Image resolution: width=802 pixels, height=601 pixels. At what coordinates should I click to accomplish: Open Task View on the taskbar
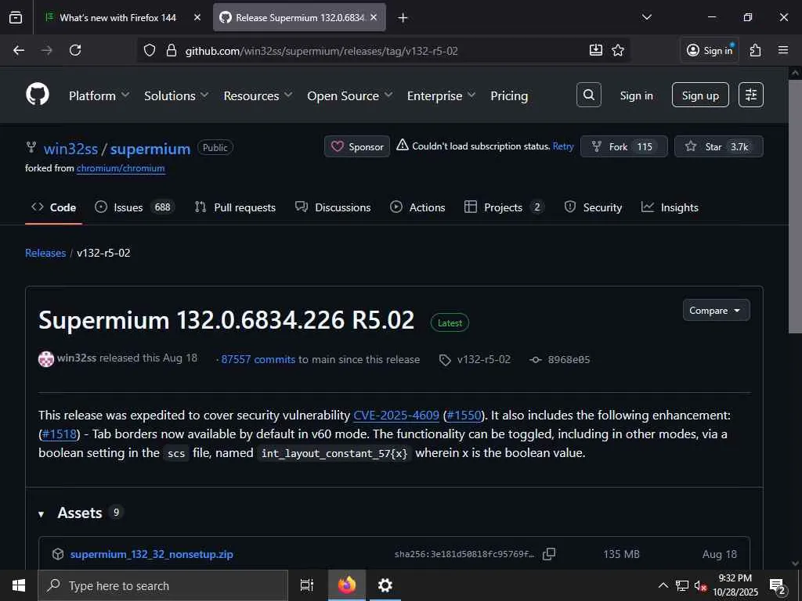307,585
